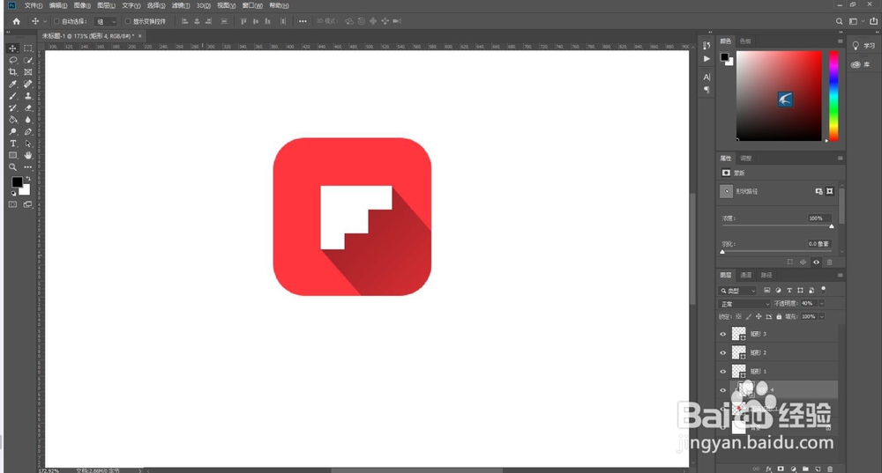Toggle layer filtering switch on or off
This screenshot has width=882, height=473.
click(x=824, y=290)
